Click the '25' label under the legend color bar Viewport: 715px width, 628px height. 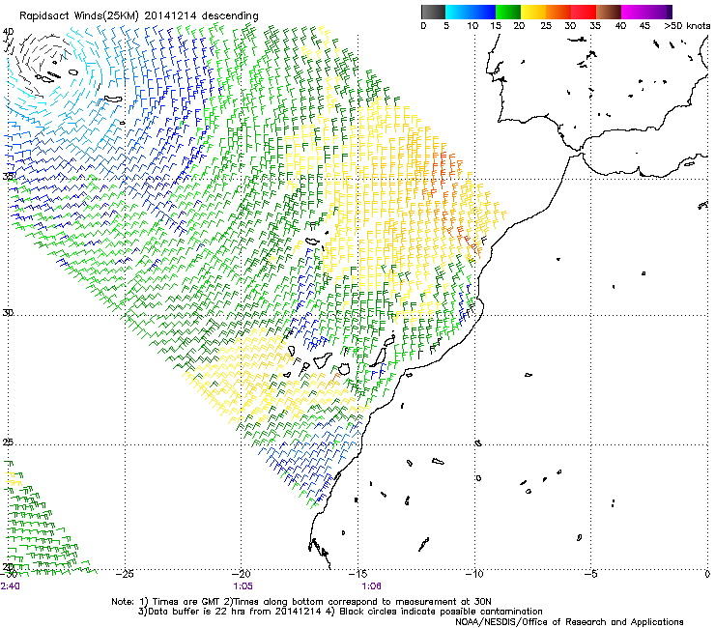point(546,26)
